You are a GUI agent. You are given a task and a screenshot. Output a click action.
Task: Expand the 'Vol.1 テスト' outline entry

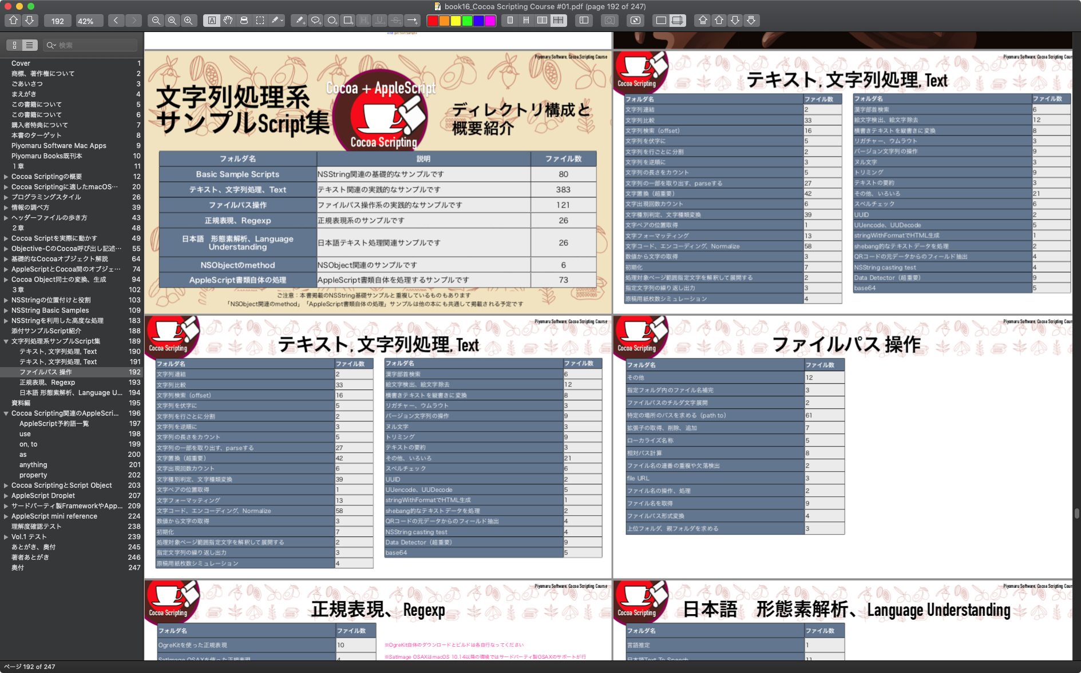(x=6, y=537)
